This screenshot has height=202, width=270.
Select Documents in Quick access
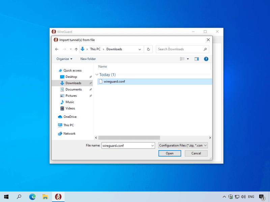[x=73, y=90]
